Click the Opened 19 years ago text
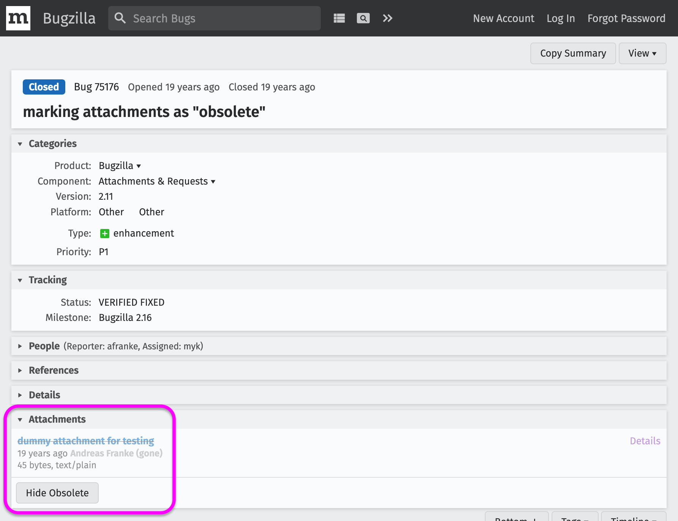This screenshot has width=678, height=521. pos(174,87)
